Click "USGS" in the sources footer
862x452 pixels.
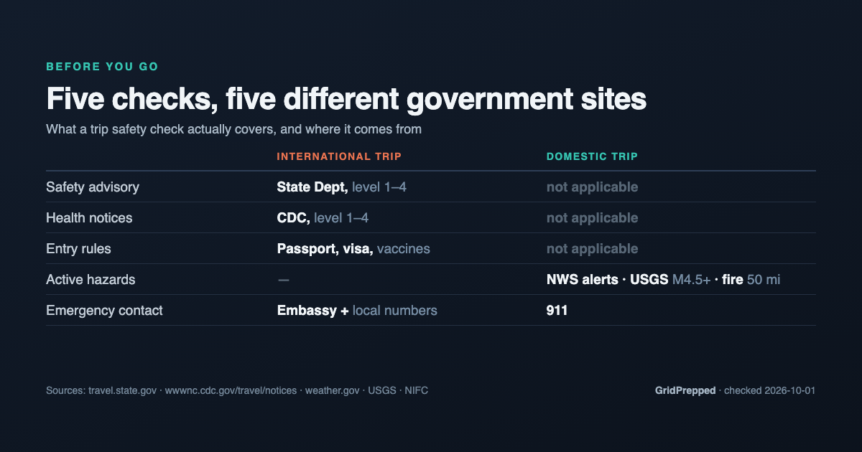coord(381,391)
